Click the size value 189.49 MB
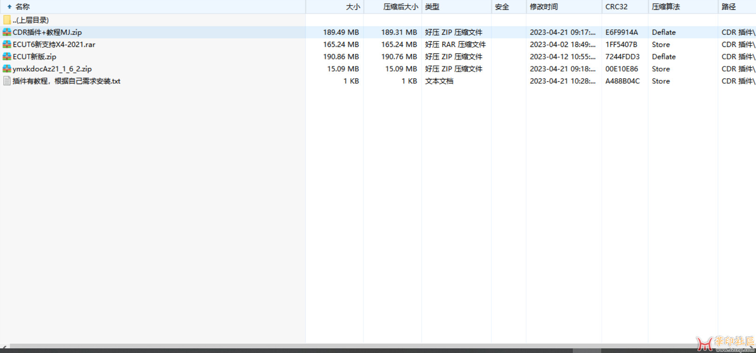756x353 pixels. tap(341, 32)
